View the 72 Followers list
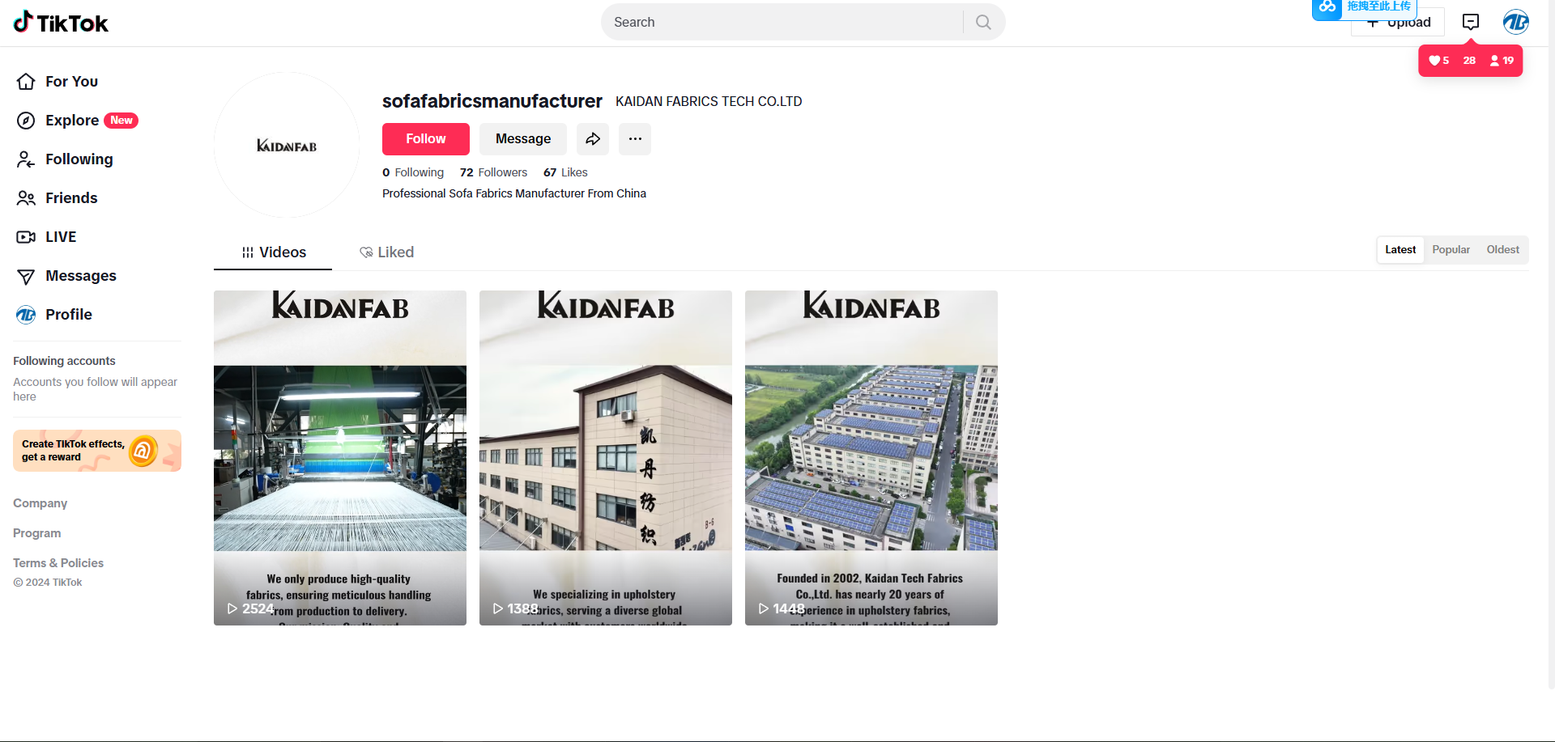 pyautogui.click(x=493, y=172)
